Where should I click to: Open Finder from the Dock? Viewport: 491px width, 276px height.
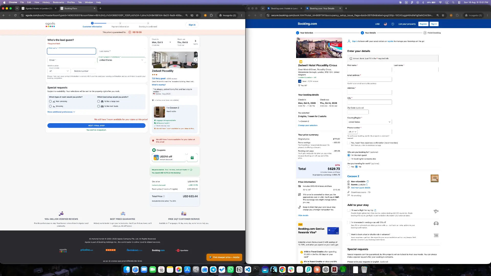(x=127, y=270)
